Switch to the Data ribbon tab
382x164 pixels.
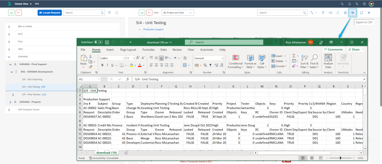163,50
